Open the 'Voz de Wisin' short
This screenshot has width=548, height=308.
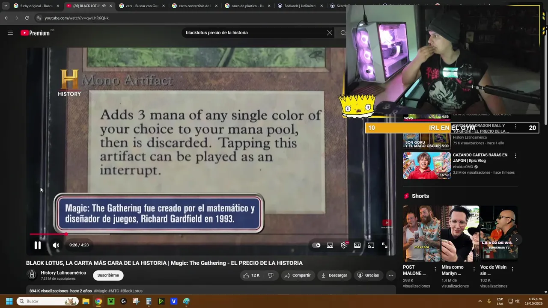[x=499, y=233]
